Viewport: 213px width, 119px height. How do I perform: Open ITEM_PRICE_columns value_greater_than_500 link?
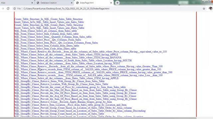click(x=93, y=72)
